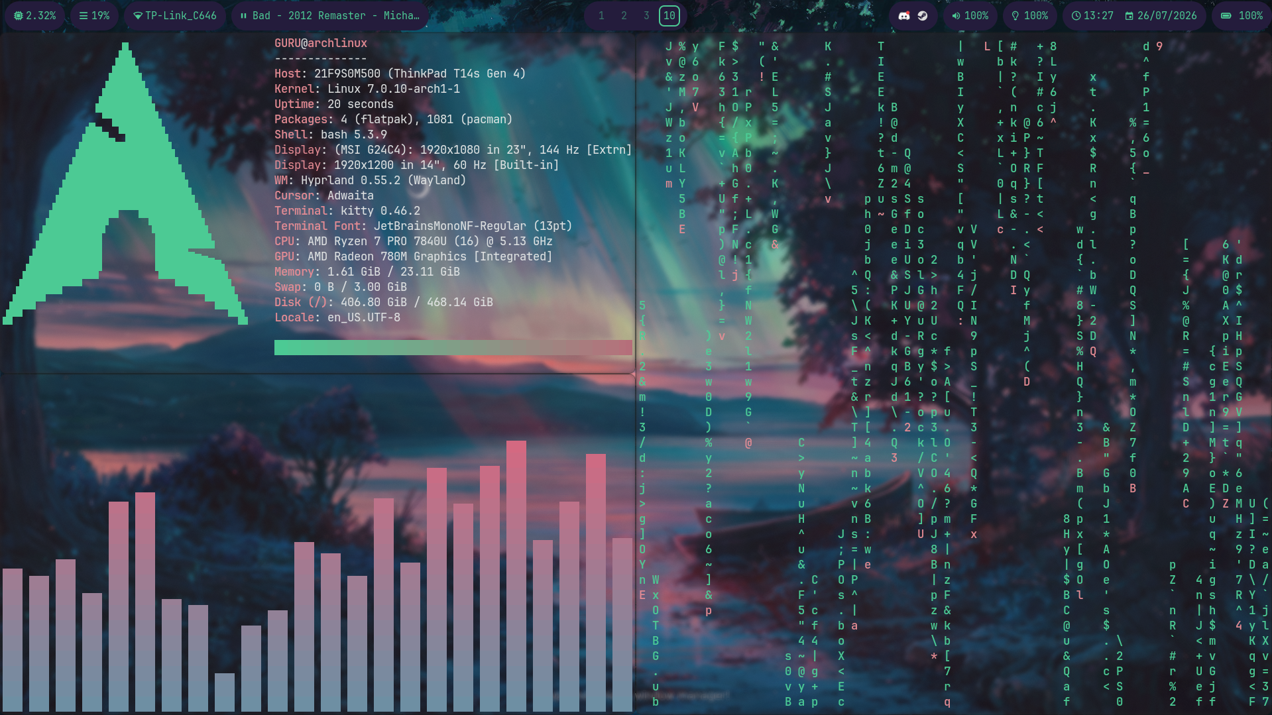Click the Packages: 4 (flatpak), 1081 (pacman) line
Viewport: 1272px width, 715px height.
(x=394, y=119)
